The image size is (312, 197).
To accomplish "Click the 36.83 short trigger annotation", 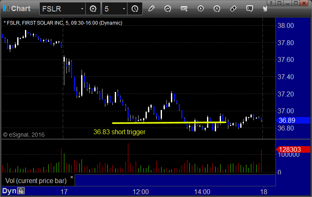I will (x=119, y=132).
